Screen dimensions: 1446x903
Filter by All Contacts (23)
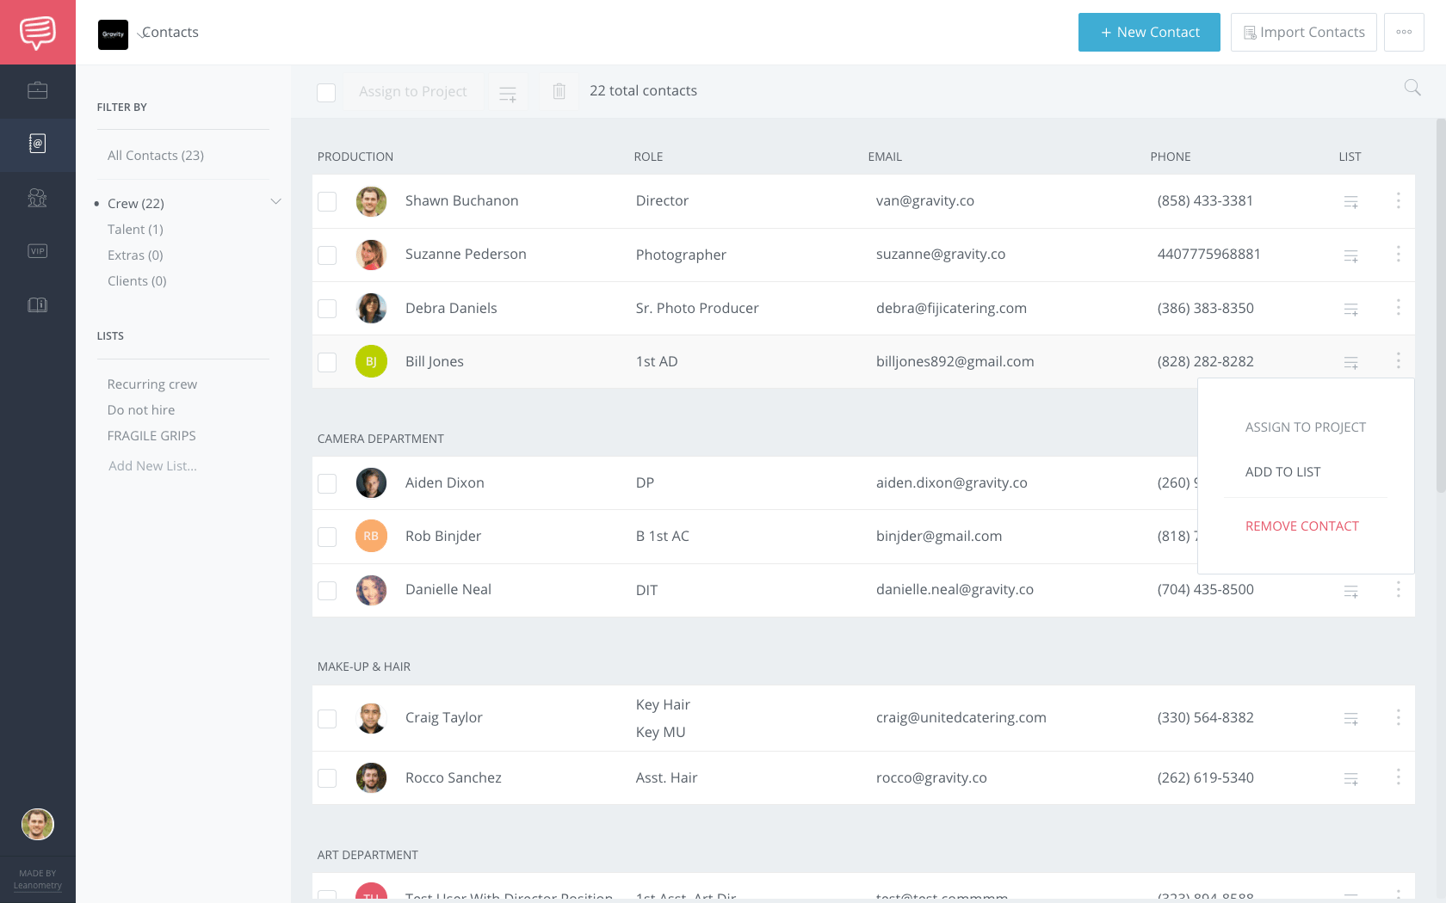tap(156, 156)
